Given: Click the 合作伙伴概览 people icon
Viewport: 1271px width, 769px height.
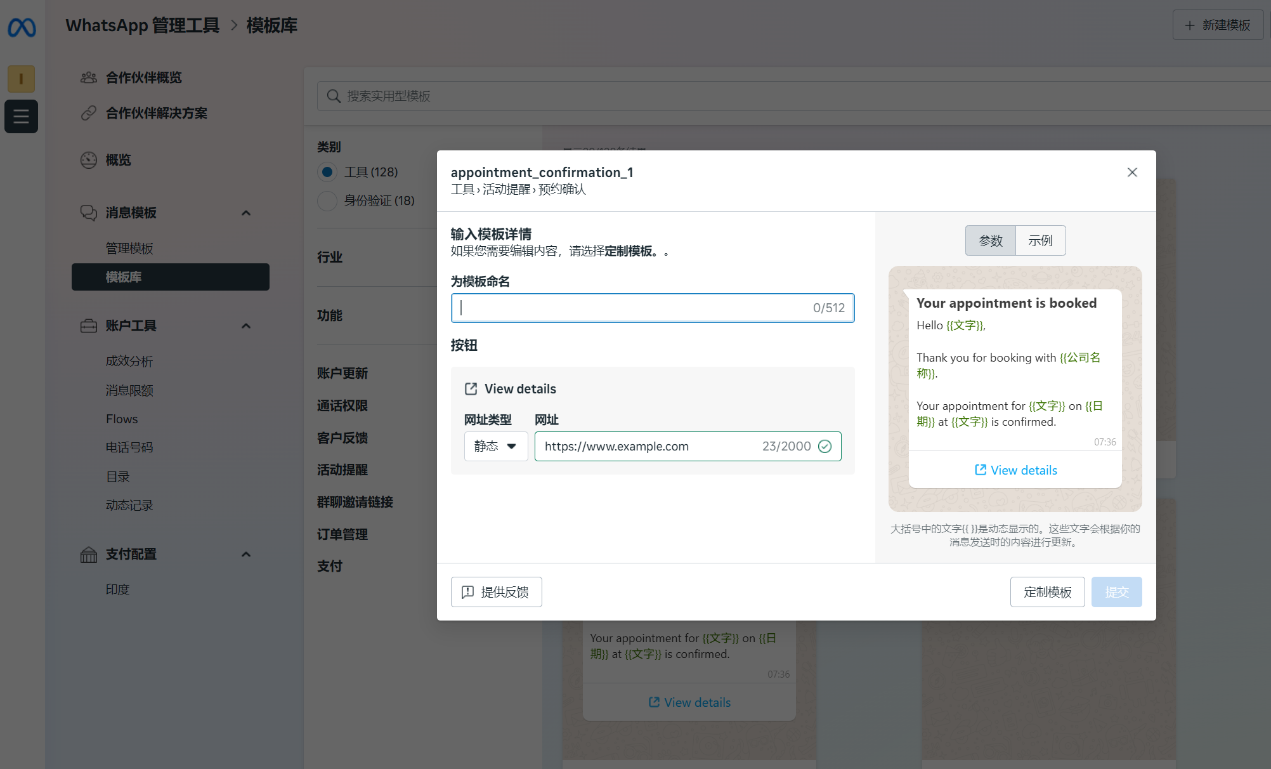Looking at the screenshot, I should coord(89,77).
